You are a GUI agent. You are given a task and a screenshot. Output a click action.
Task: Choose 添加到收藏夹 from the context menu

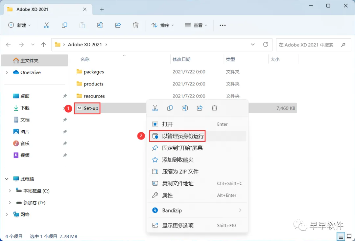(x=197, y=160)
